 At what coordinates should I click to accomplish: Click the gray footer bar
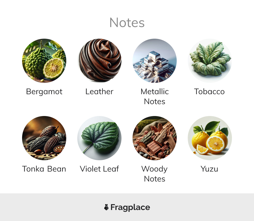coord(127,207)
